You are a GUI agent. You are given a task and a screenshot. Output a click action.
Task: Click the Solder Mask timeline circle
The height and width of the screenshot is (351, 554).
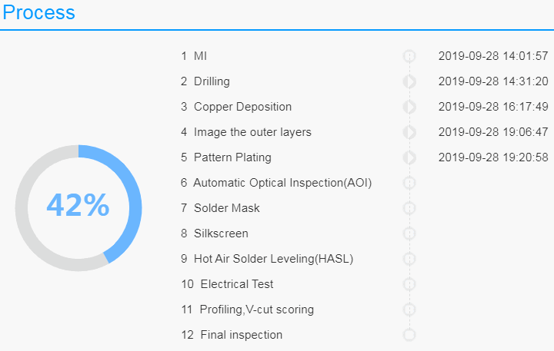(x=409, y=208)
